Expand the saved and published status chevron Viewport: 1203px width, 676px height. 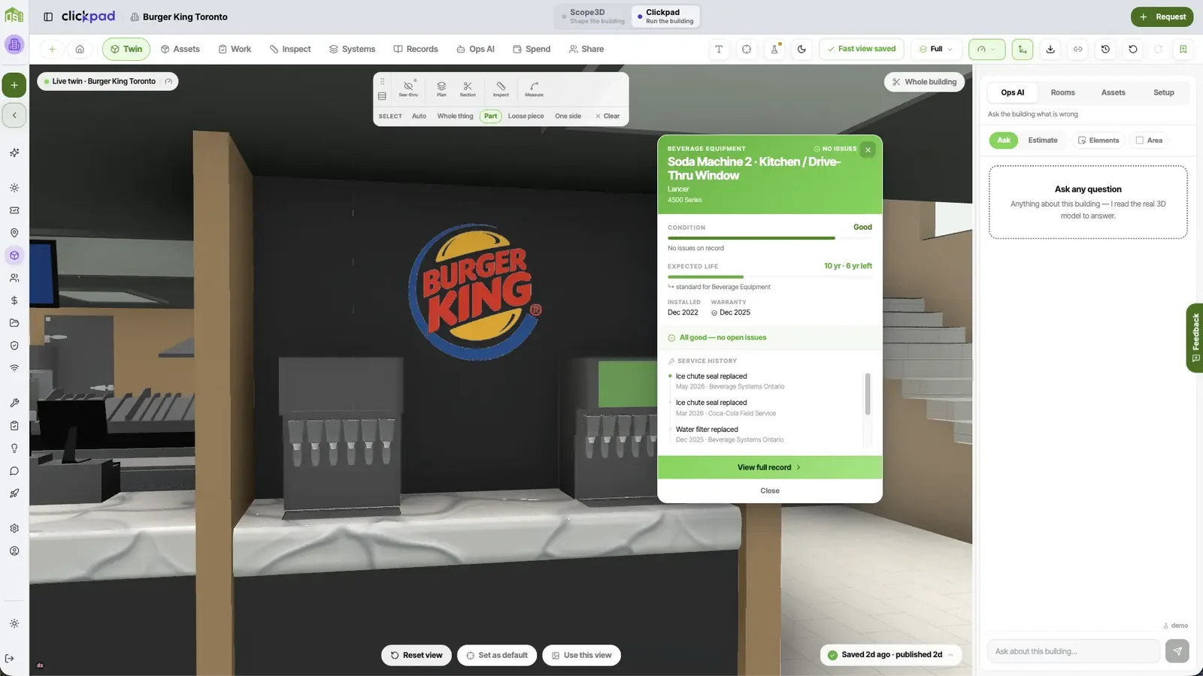(951, 655)
